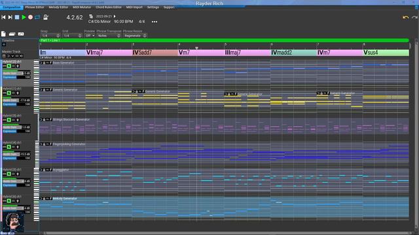
Task: Toggle solo on Hybrid [2] track
Action: point(9,66)
